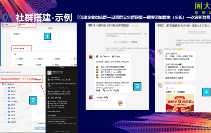Click the plus-circle create customer group button
This screenshot has height=133, width=211.
click(x=22, y=48)
